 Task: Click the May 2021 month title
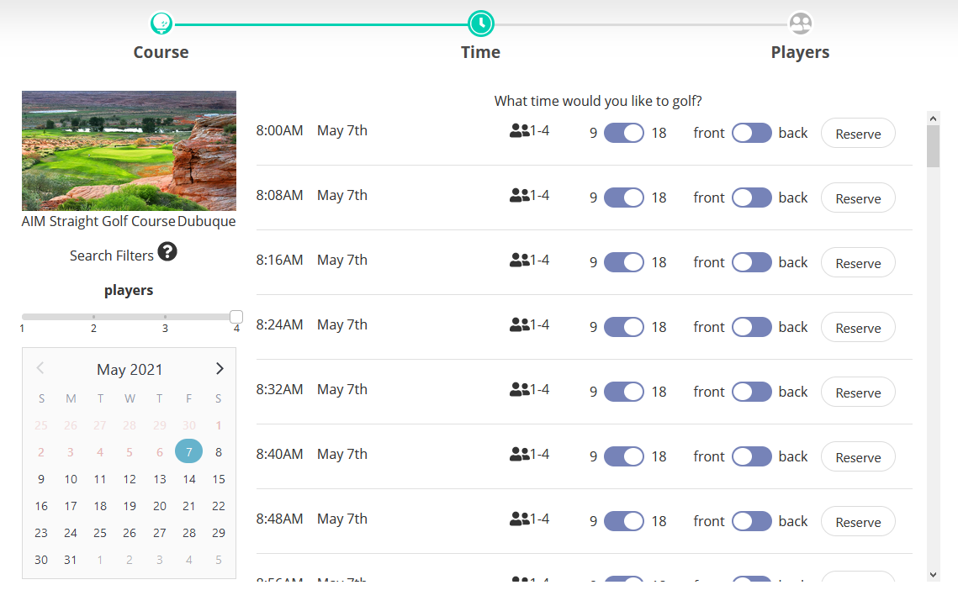[130, 370]
